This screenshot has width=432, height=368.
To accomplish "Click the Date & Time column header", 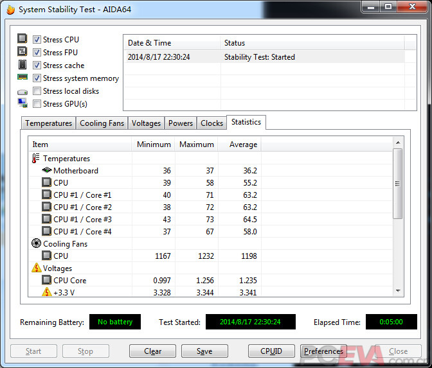I will click(172, 43).
